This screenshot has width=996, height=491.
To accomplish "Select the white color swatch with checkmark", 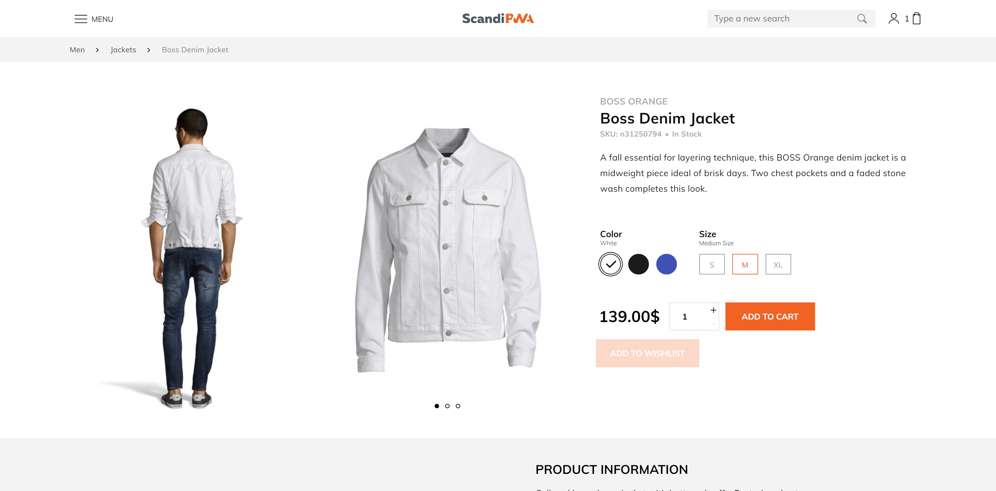I will [x=611, y=264].
